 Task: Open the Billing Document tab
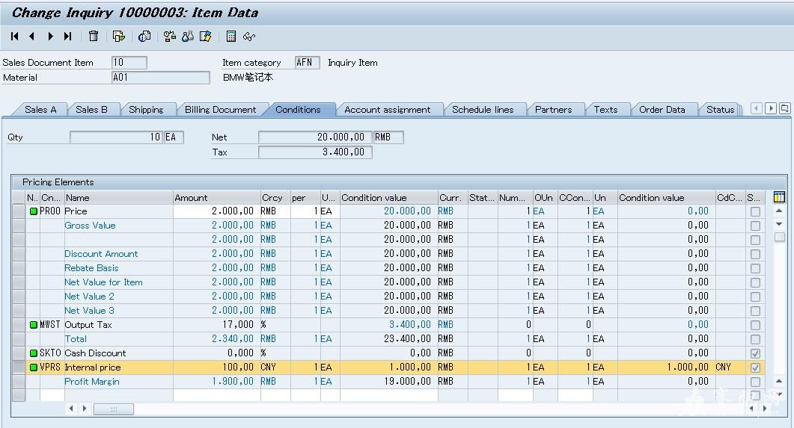[x=220, y=110]
